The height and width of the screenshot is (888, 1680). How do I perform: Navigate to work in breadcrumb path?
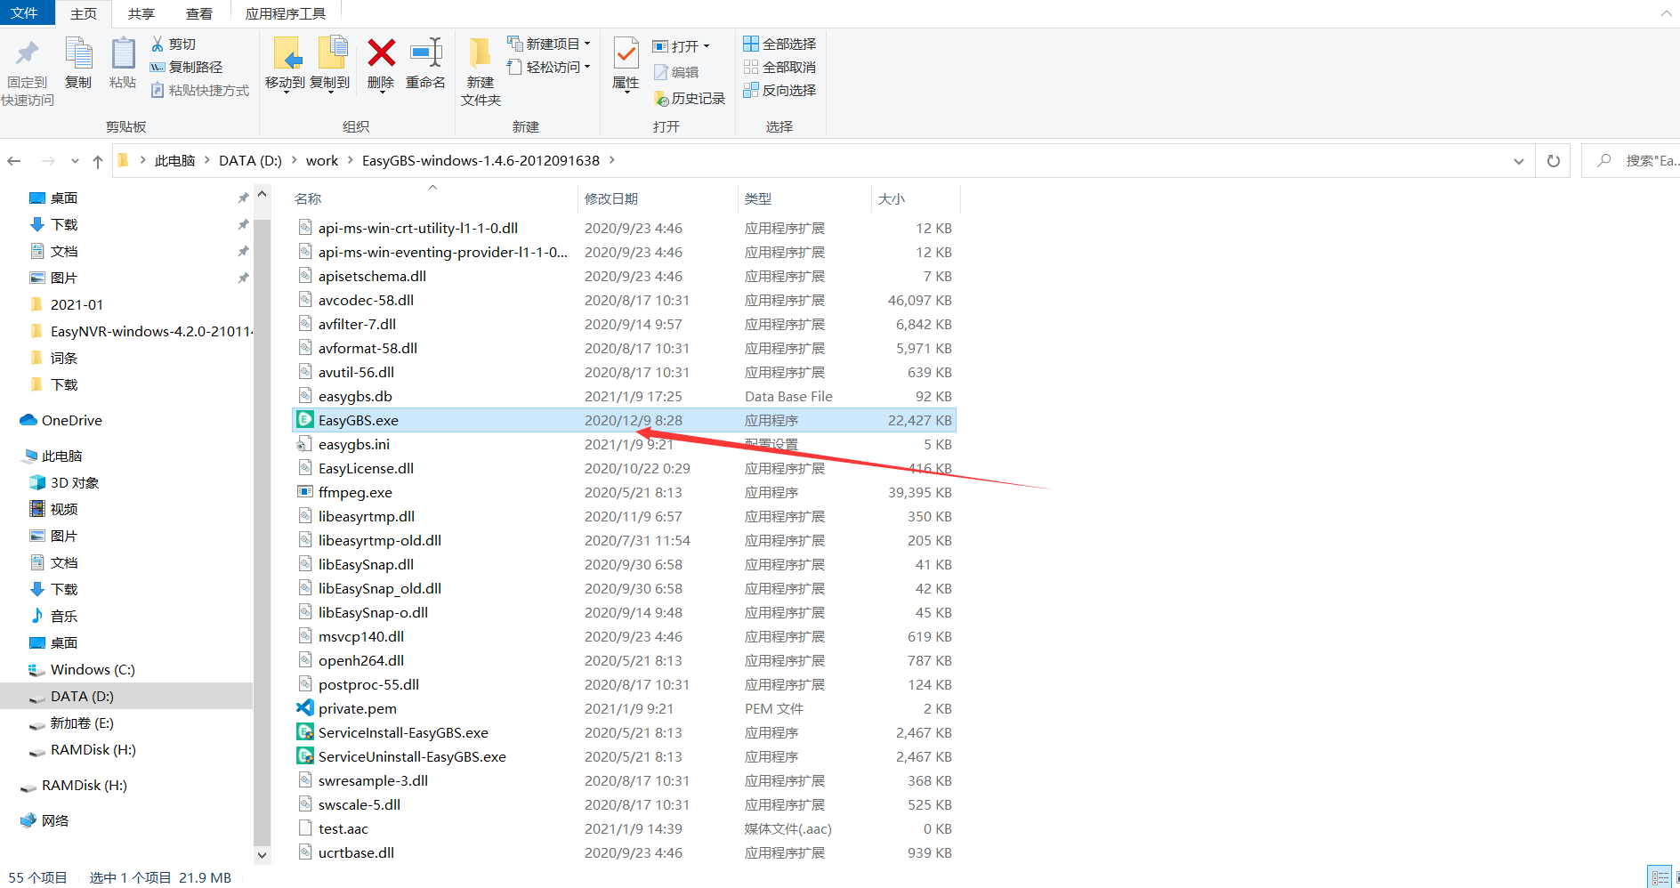click(322, 161)
